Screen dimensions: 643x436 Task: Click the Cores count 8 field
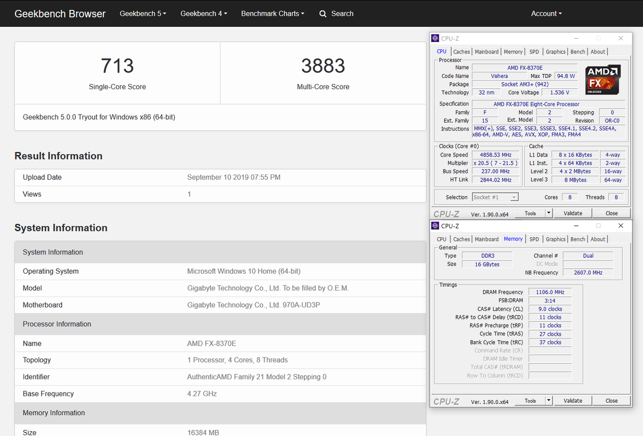(x=569, y=197)
